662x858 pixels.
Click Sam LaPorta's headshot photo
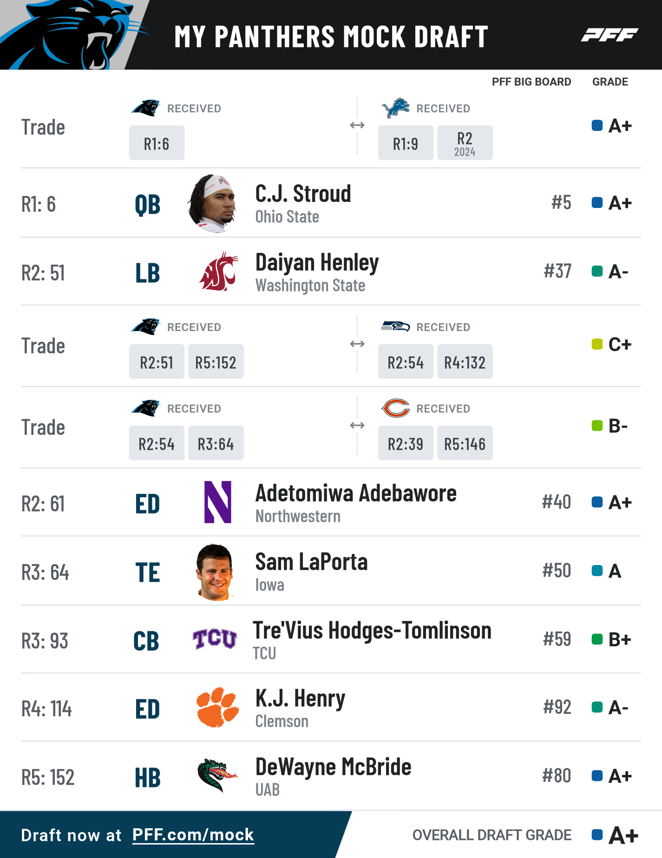[214, 572]
